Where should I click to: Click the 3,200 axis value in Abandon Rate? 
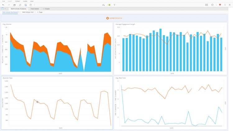[7, 81]
